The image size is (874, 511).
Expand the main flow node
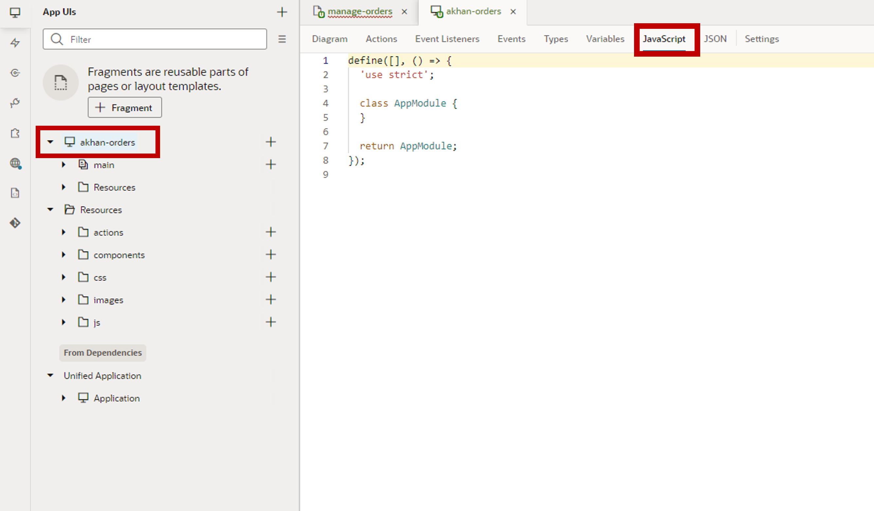click(x=64, y=165)
